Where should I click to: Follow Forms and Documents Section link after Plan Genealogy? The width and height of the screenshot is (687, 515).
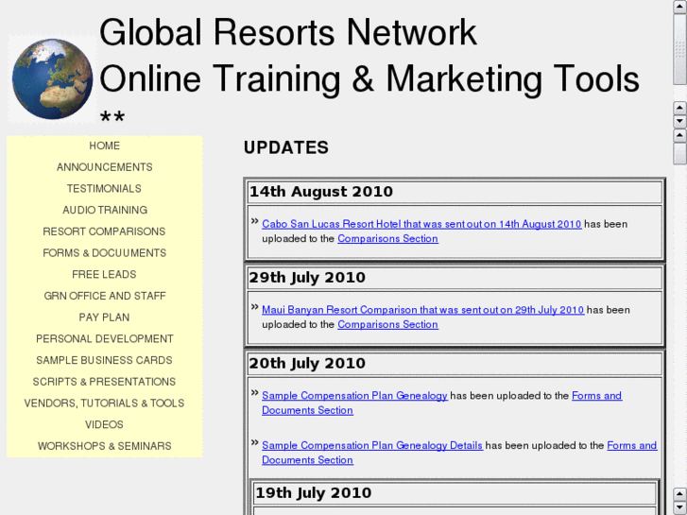tap(596, 396)
